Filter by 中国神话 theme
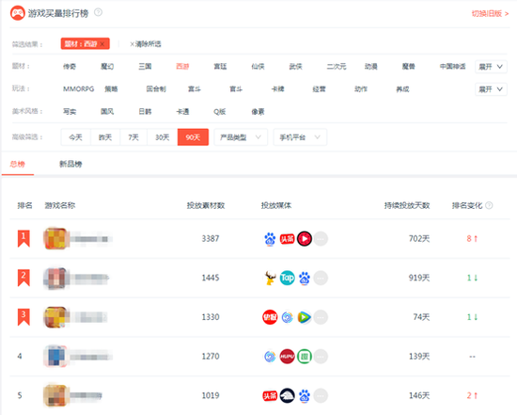Image resolution: width=517 pixels, height=415 pixels. coord(453,67)
